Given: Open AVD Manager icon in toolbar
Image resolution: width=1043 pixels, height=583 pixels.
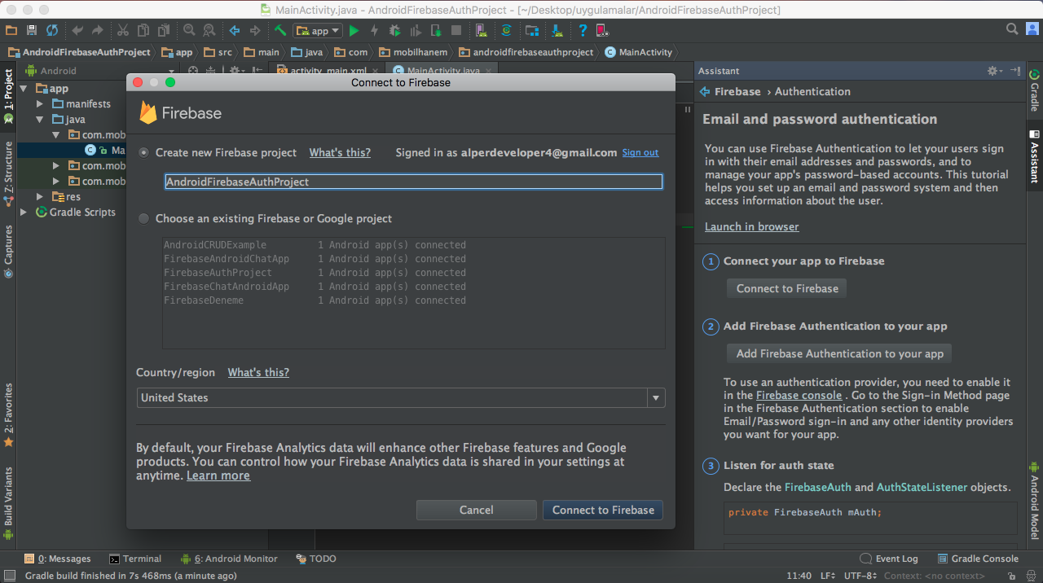Looking at the screenshot, I should [x=481, y=31].
